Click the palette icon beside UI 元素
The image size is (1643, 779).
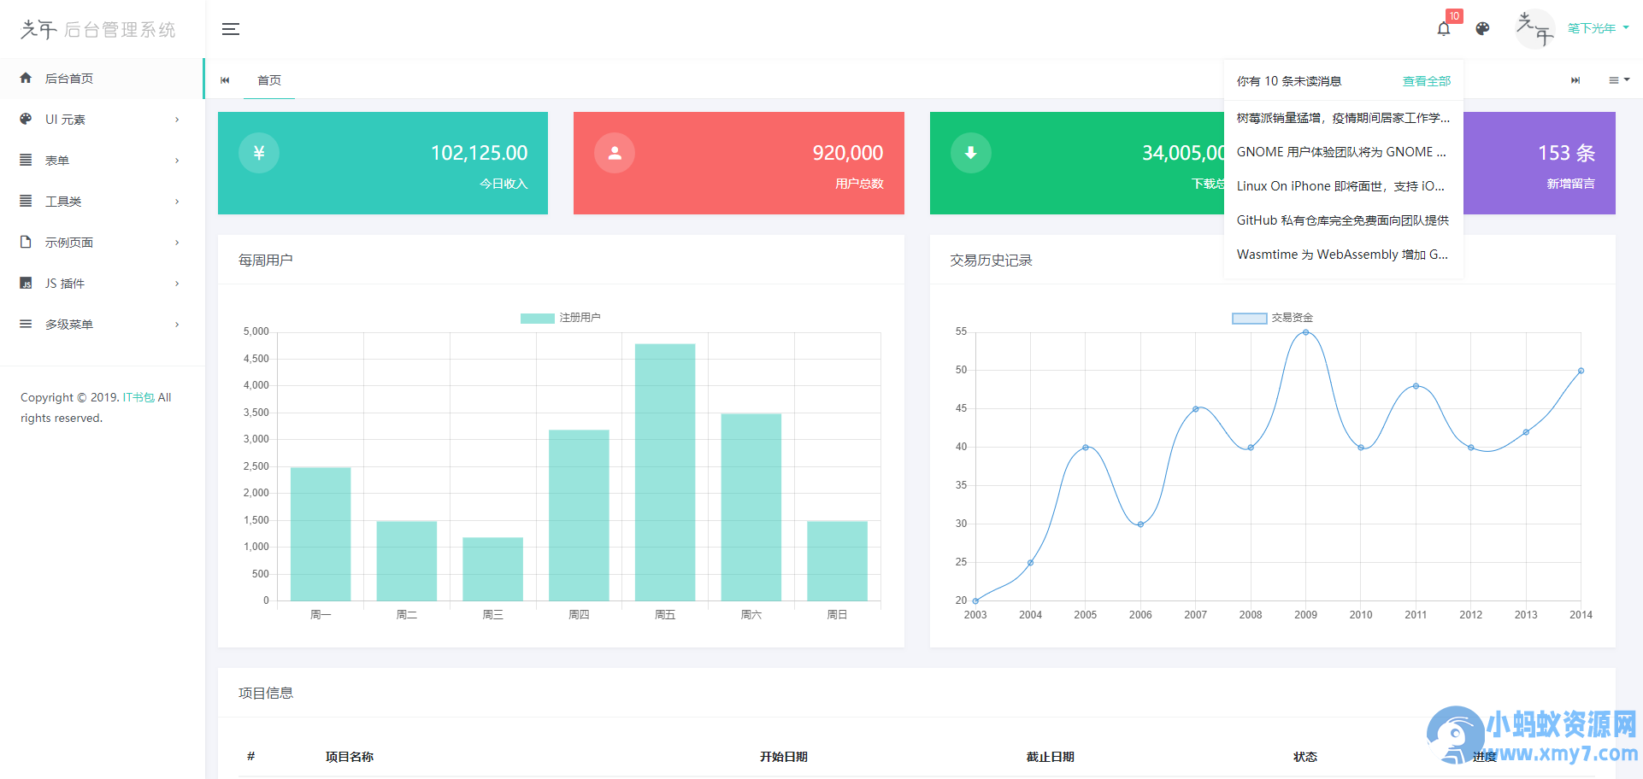pos(26,119)
